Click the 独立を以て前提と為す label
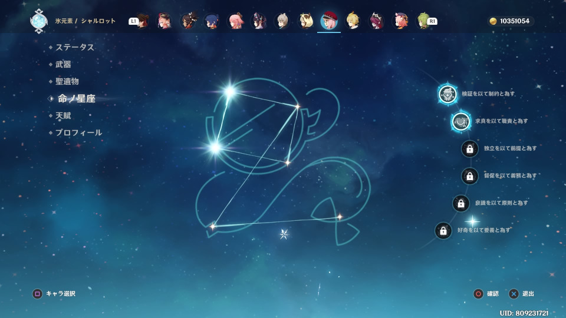 pos(510,148)
